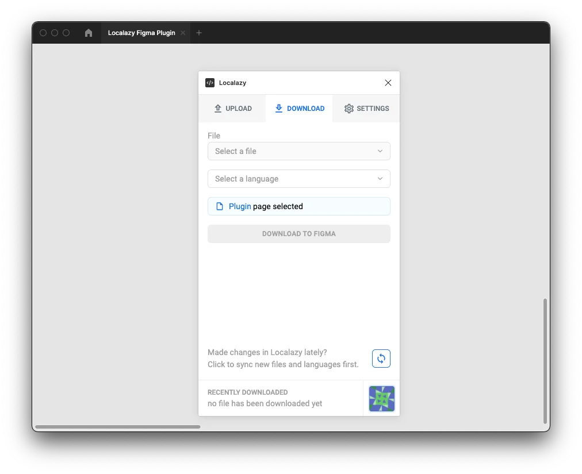Open the 'Select a file' dropdown

coord(298,151)
